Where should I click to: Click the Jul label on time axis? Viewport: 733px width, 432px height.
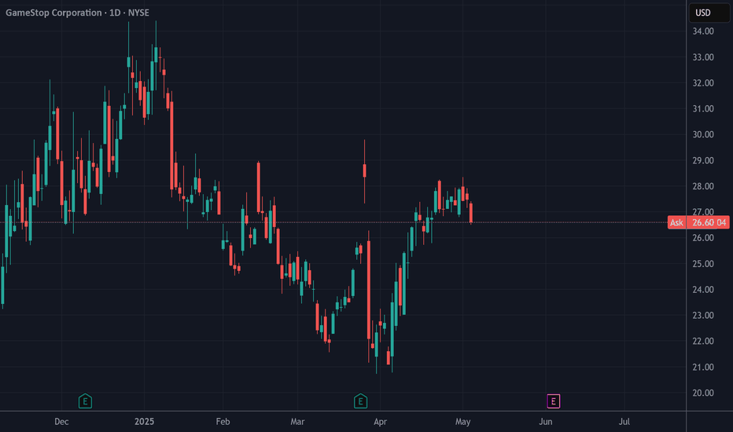click(x=624, y=422)
